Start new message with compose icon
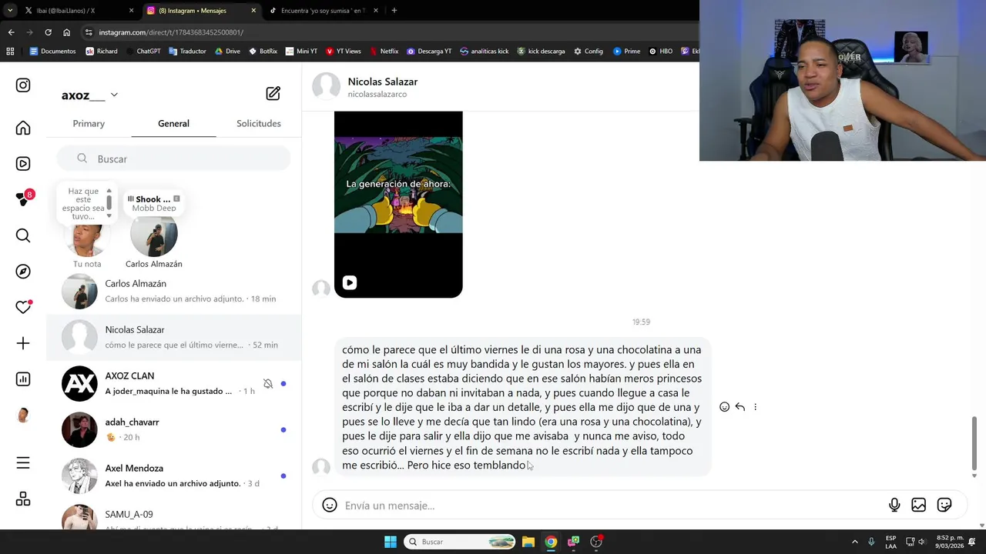This screenshot has width=986, height=554. tap(273, 93)
